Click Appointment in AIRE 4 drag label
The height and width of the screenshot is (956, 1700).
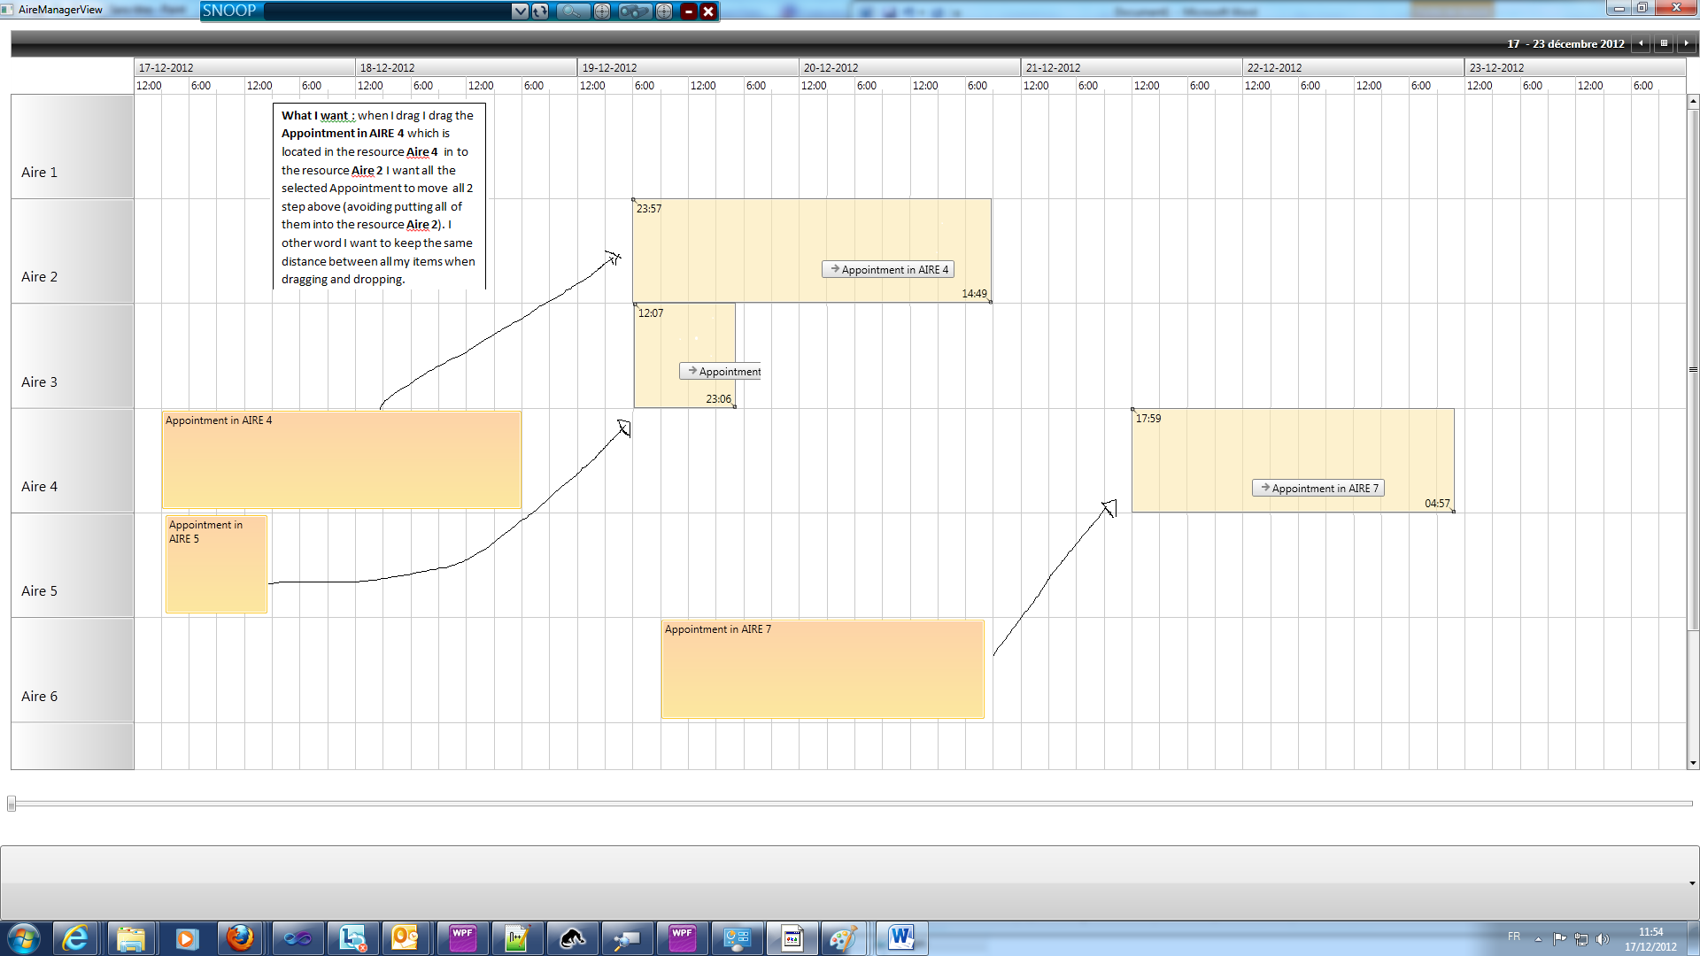[888, 270]
